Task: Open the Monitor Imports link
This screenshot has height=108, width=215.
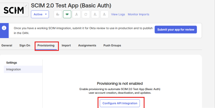Action: pyautogui.click(x=138, y=14)
